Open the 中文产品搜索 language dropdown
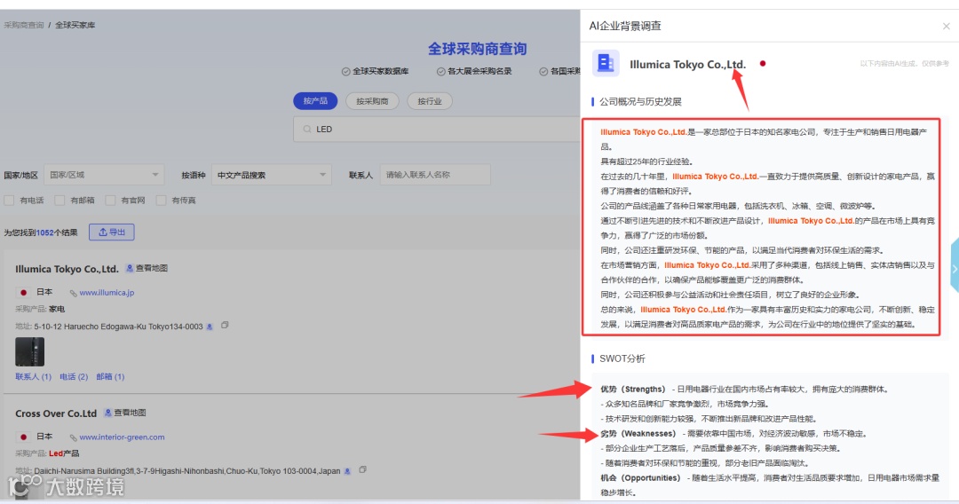 click(x=272, y=175)
